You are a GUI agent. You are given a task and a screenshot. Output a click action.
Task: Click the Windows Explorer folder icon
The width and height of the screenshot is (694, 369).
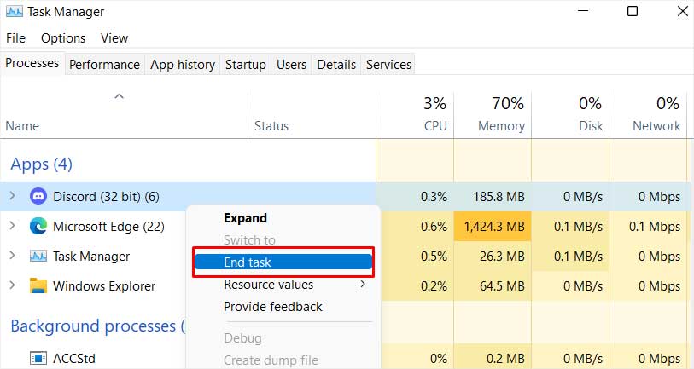tap(38, 286)
